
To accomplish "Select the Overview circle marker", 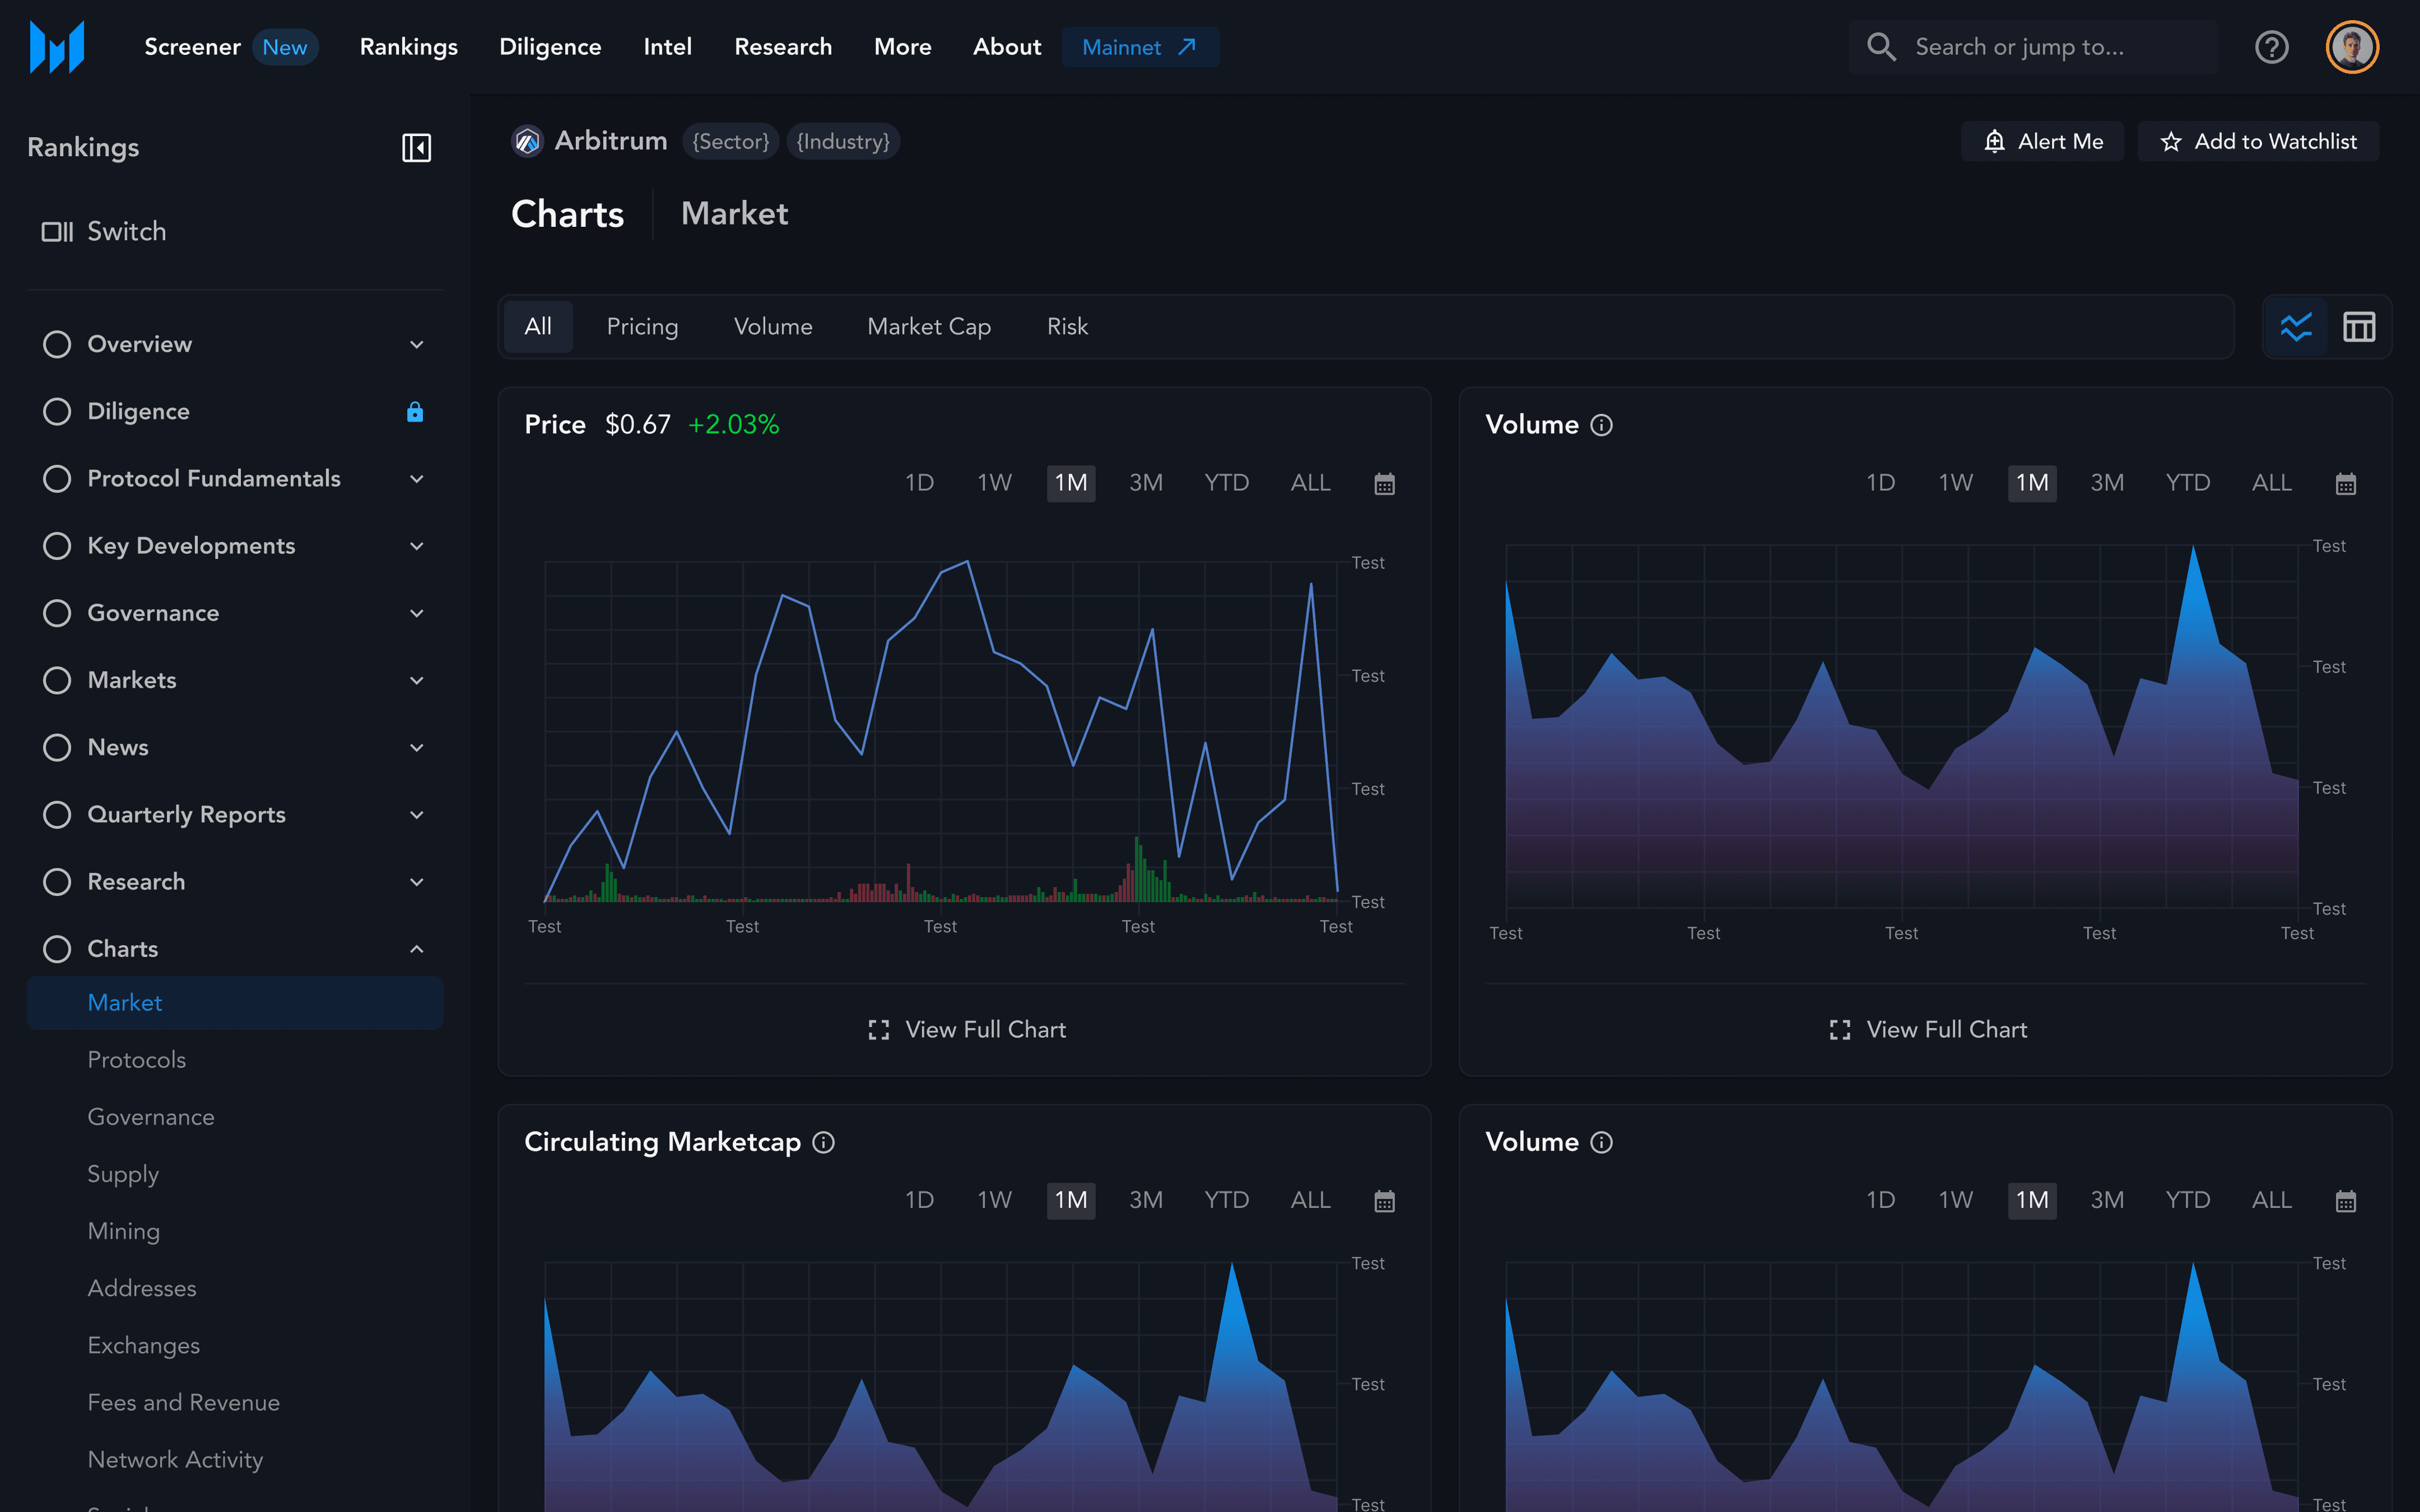I will click(57, 344).
